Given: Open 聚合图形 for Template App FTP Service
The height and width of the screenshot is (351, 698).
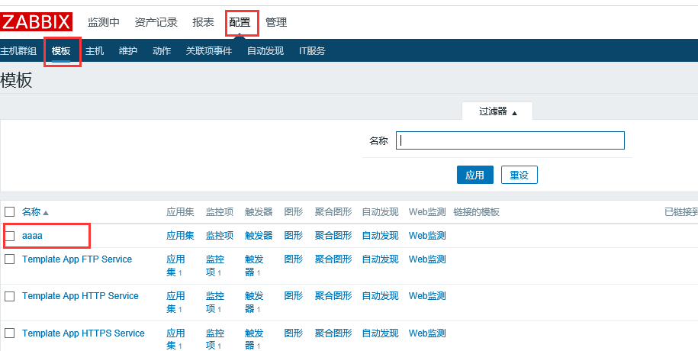Looking at the screenshot, I should click(333, 259).
